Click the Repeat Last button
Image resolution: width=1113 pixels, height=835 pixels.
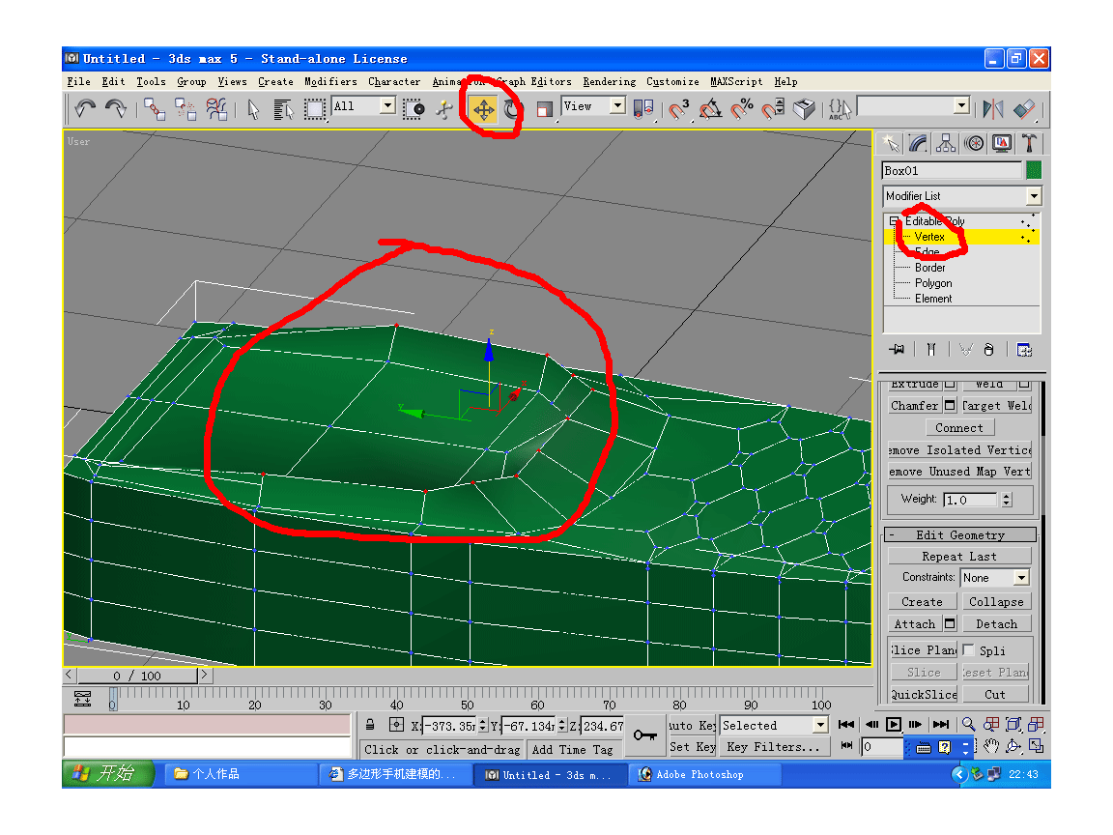pyautogui.click(x=959, y=557)
